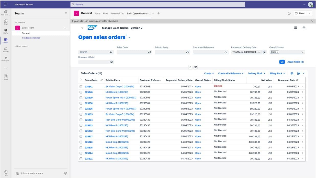Click the SAP filter Search field
The width and height of the screenshot is (316, 178).
tap(96, 52)
